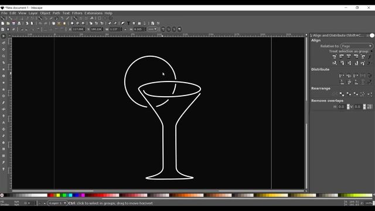Pick the yellow palette swatch
The width and height of the screenshot is (375, 211).
58,195
